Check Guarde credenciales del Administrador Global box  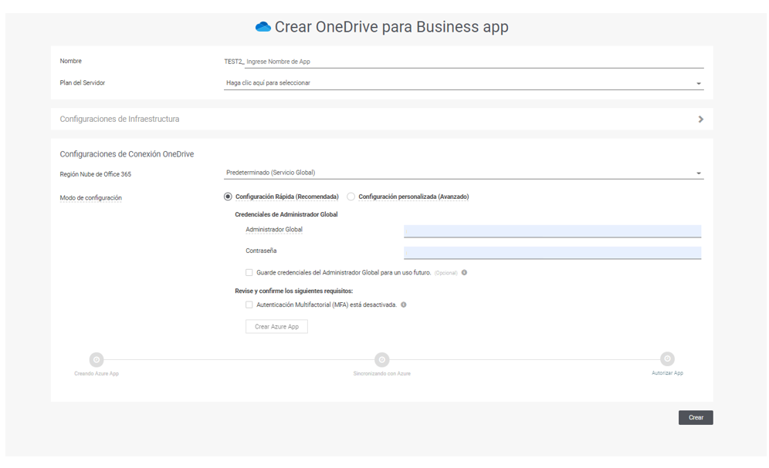coord(249,273)
